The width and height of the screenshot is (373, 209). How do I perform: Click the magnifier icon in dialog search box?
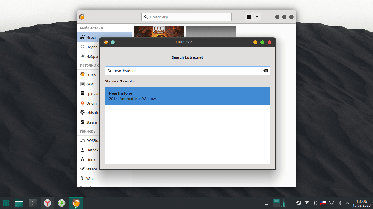click(110, 71)
